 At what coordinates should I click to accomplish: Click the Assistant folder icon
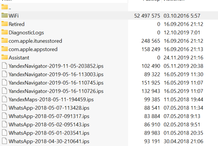pyautogui.click(x=4, y=57)
